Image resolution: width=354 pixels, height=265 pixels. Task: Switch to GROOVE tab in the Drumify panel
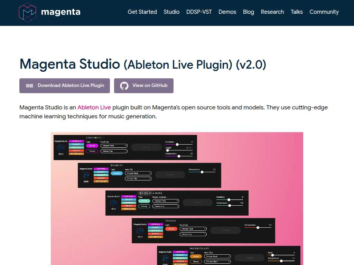point(101,178)
